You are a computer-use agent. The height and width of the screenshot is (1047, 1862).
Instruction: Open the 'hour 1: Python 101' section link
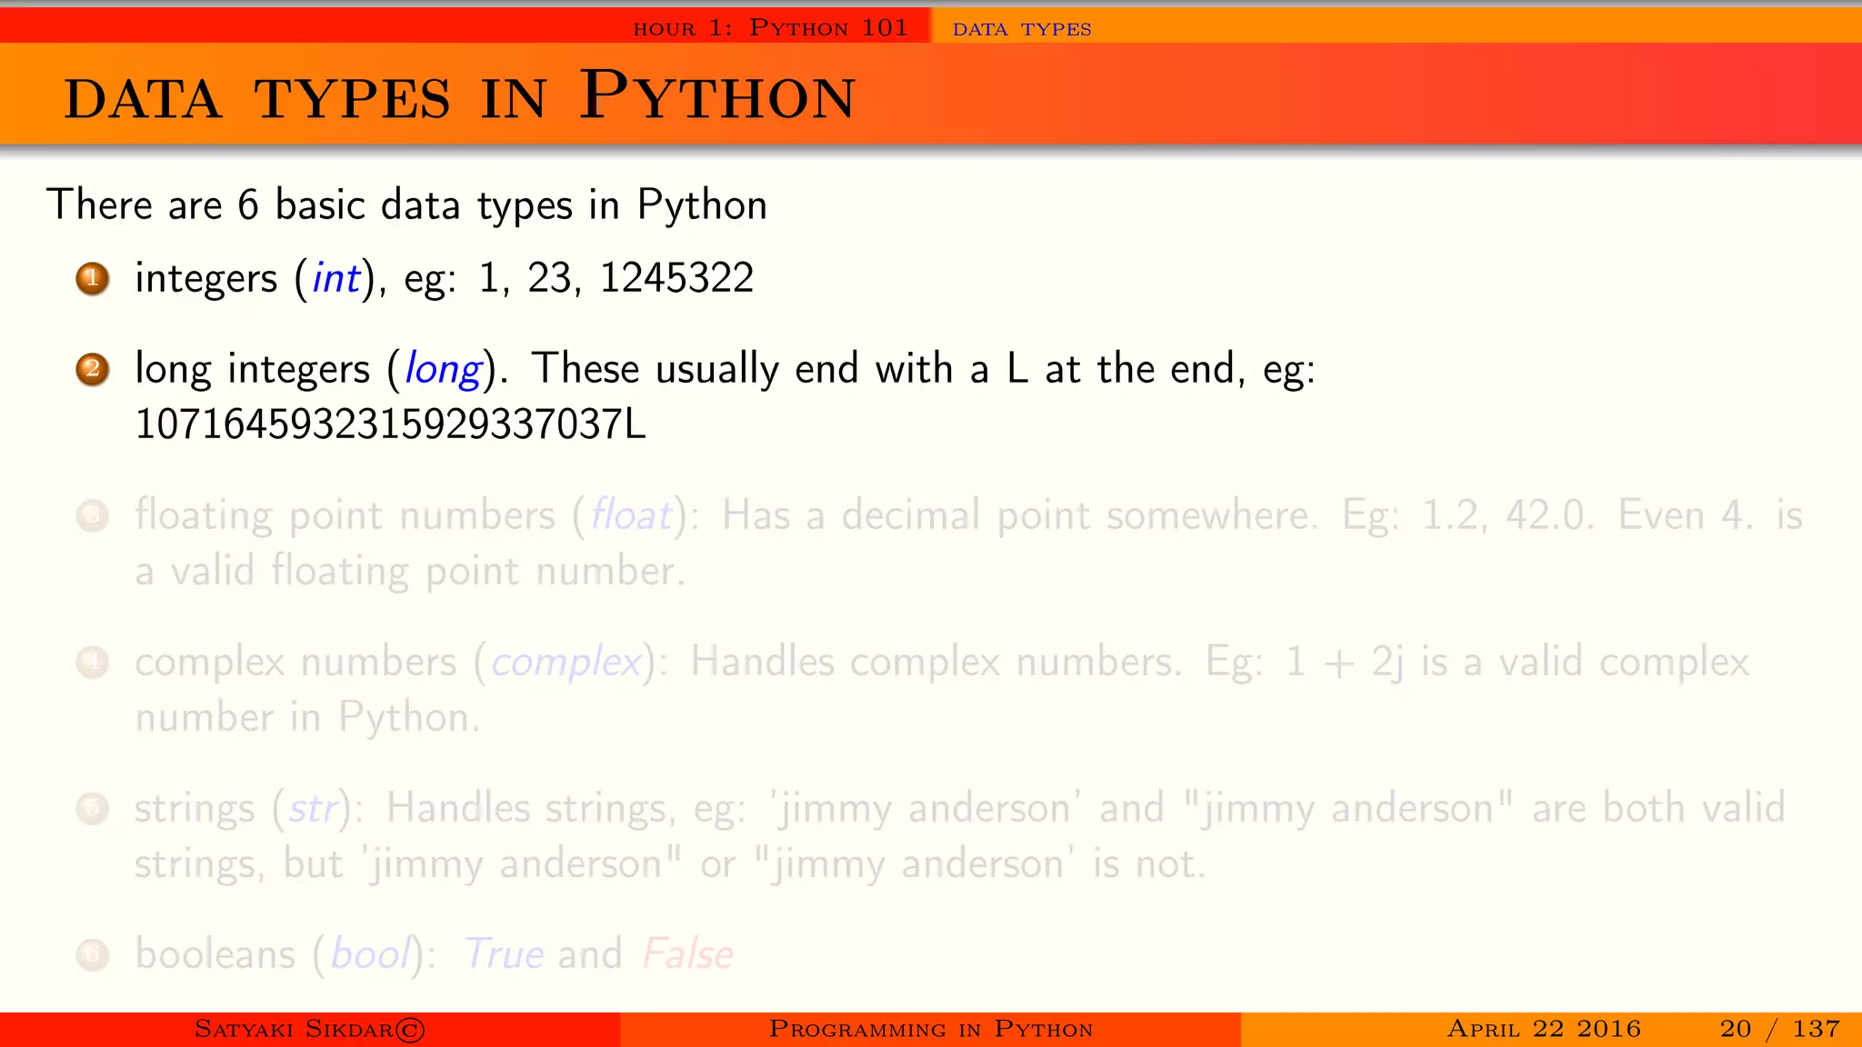[x=770, y=28]
